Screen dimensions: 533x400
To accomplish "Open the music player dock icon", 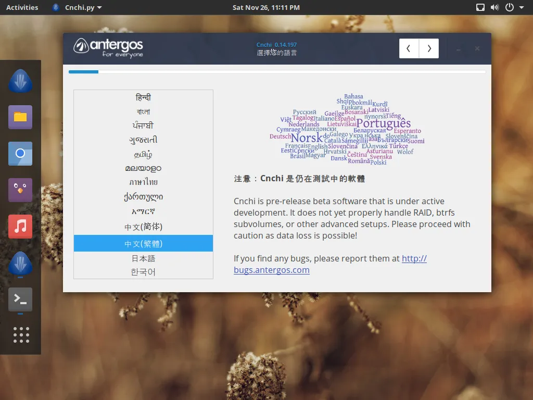I will 20,226.
